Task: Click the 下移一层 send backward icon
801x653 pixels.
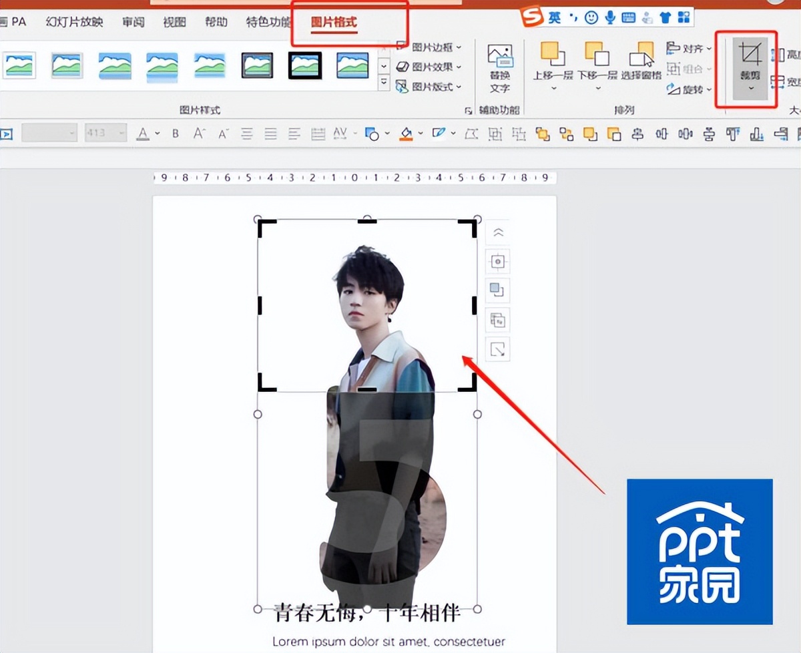Action: [597, 53]
